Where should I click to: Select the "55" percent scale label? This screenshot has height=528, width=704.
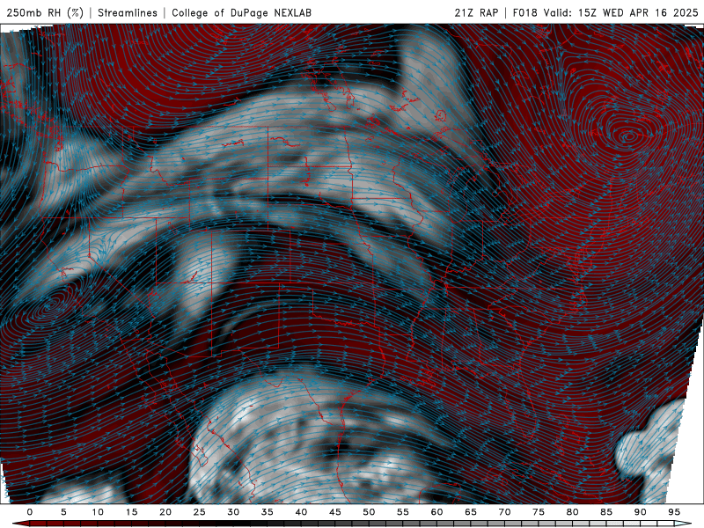click(x=403, y=512)
